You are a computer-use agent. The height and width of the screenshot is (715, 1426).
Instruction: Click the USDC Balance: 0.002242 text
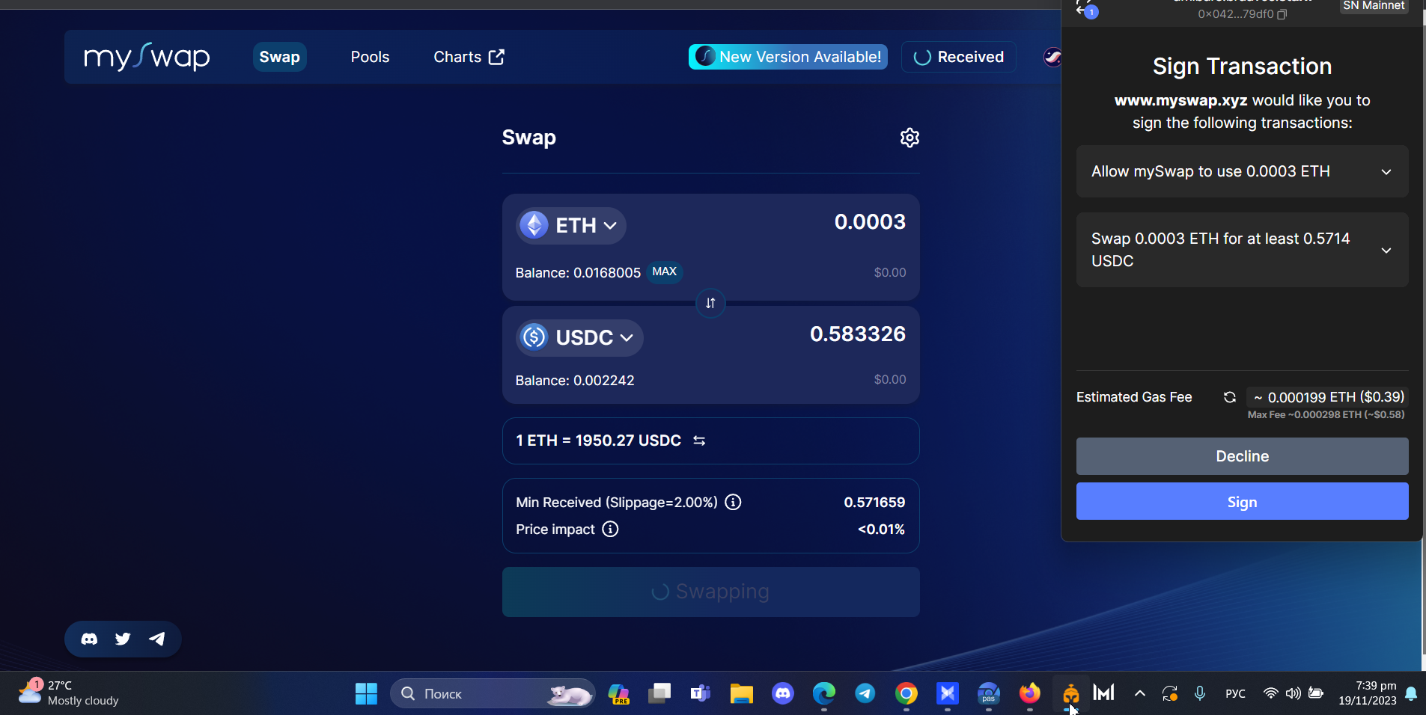(x=575, y=381)
